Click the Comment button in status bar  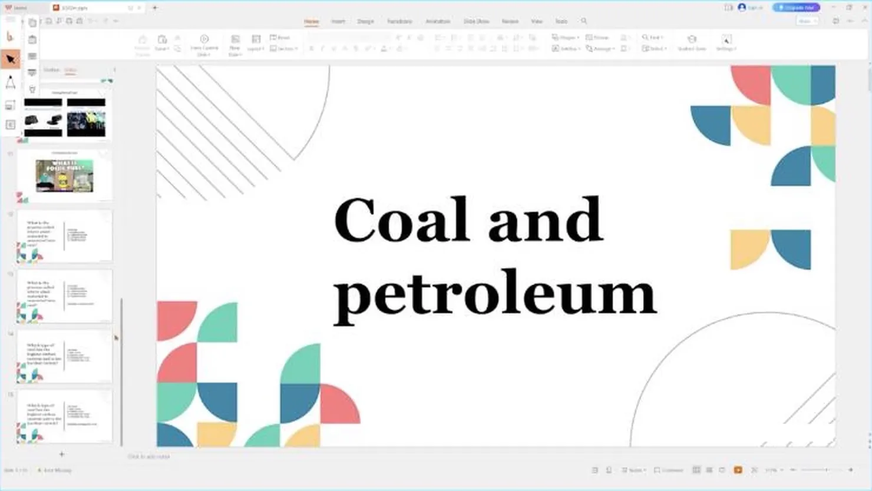pos(669,470)
